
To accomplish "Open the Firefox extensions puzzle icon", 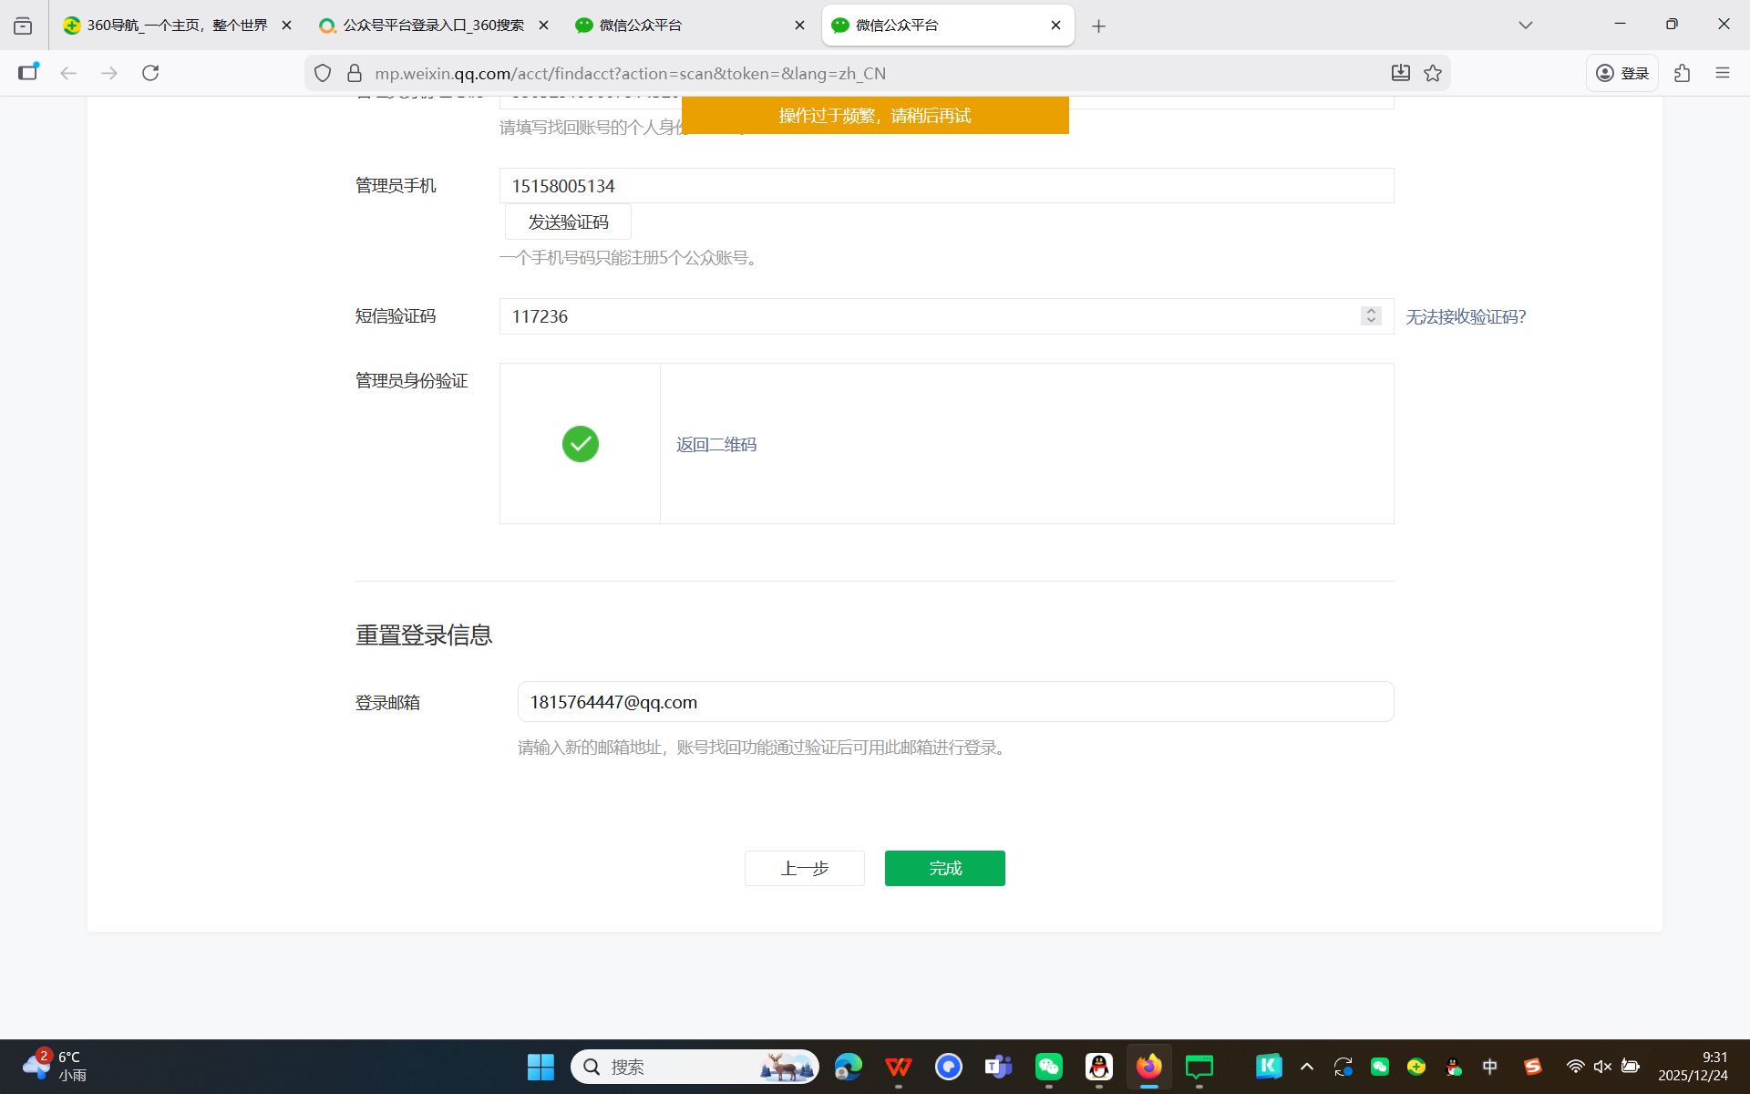I will 1682,73.
